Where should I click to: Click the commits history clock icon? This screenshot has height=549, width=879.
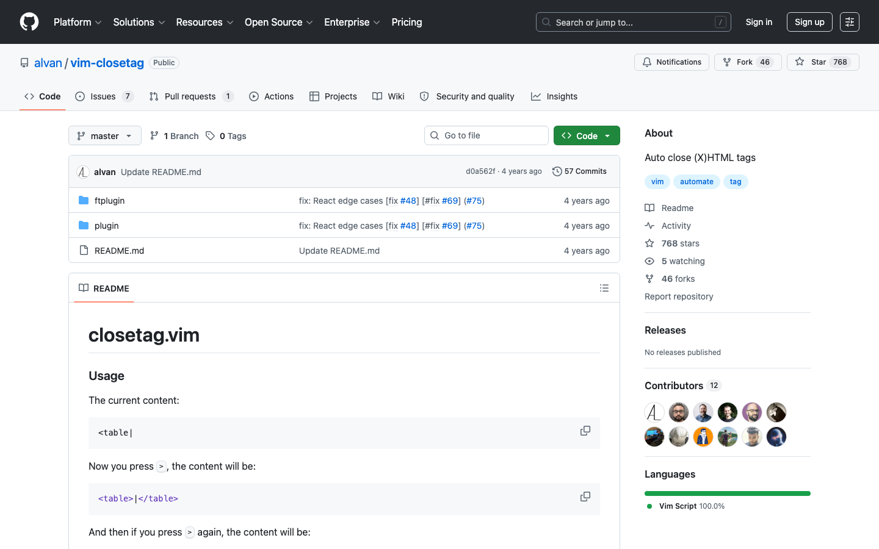pyautogui.click(x=557, y=171)
